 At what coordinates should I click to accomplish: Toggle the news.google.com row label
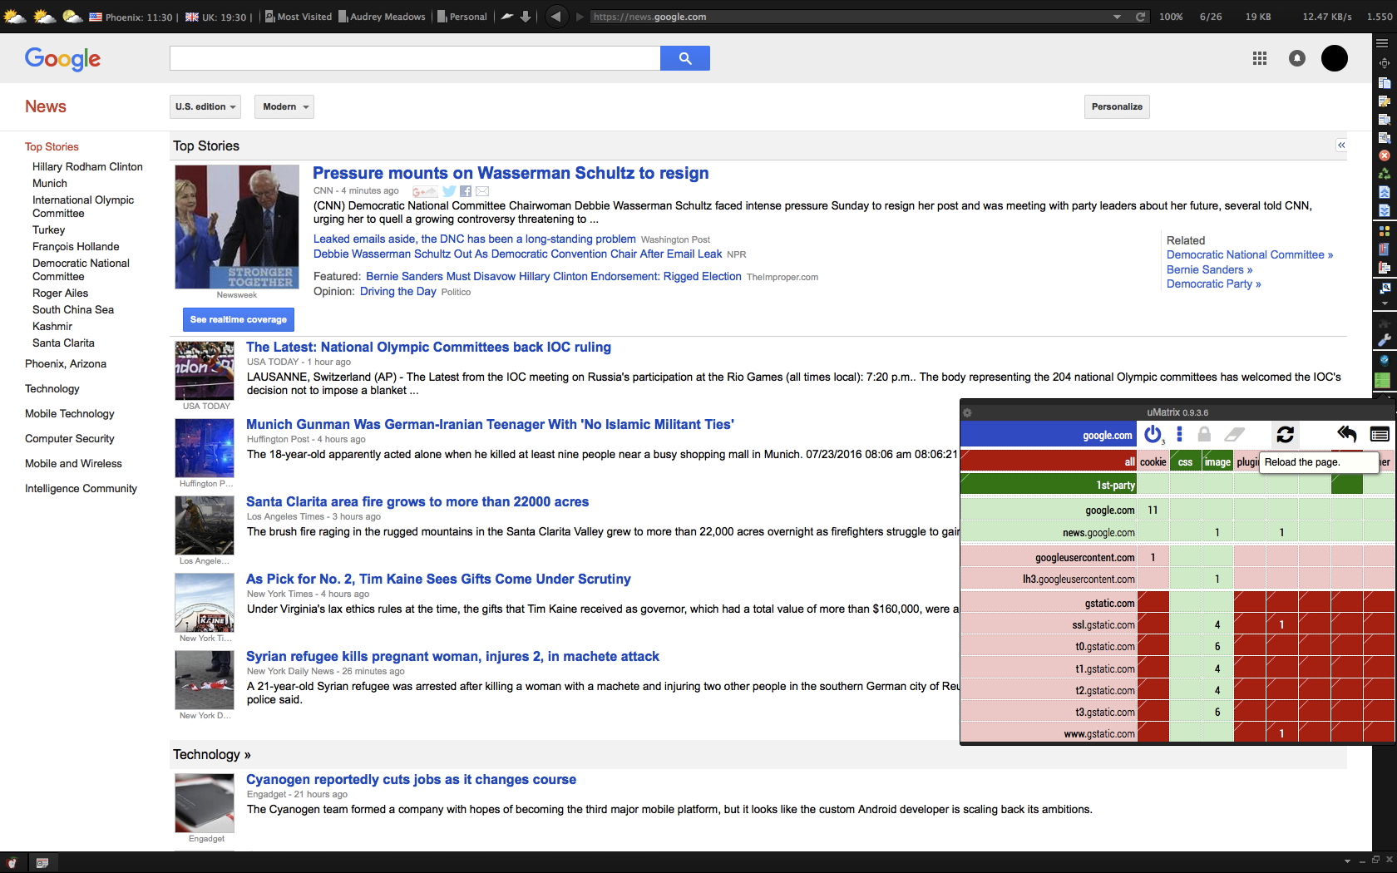pos(1049,532)
